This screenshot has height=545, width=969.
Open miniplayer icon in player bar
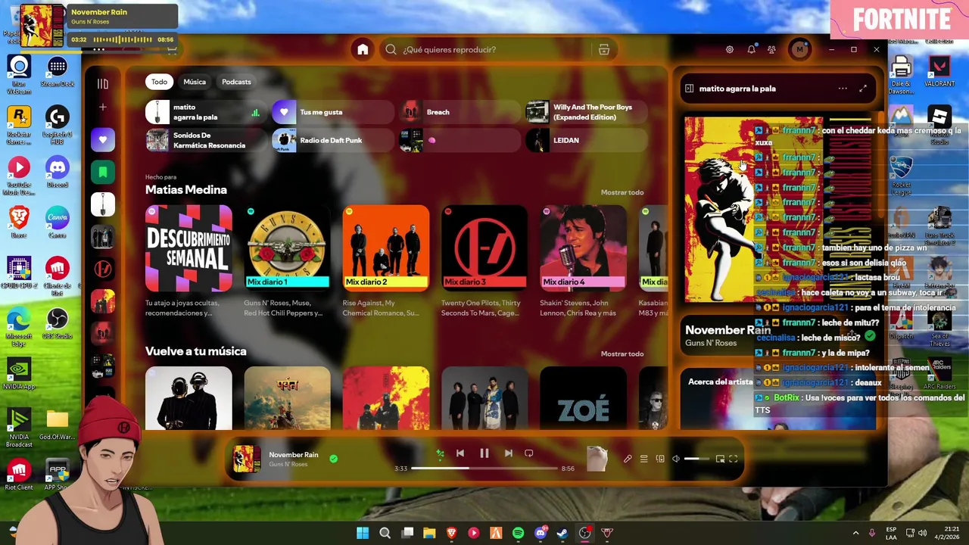click(720, 459)
